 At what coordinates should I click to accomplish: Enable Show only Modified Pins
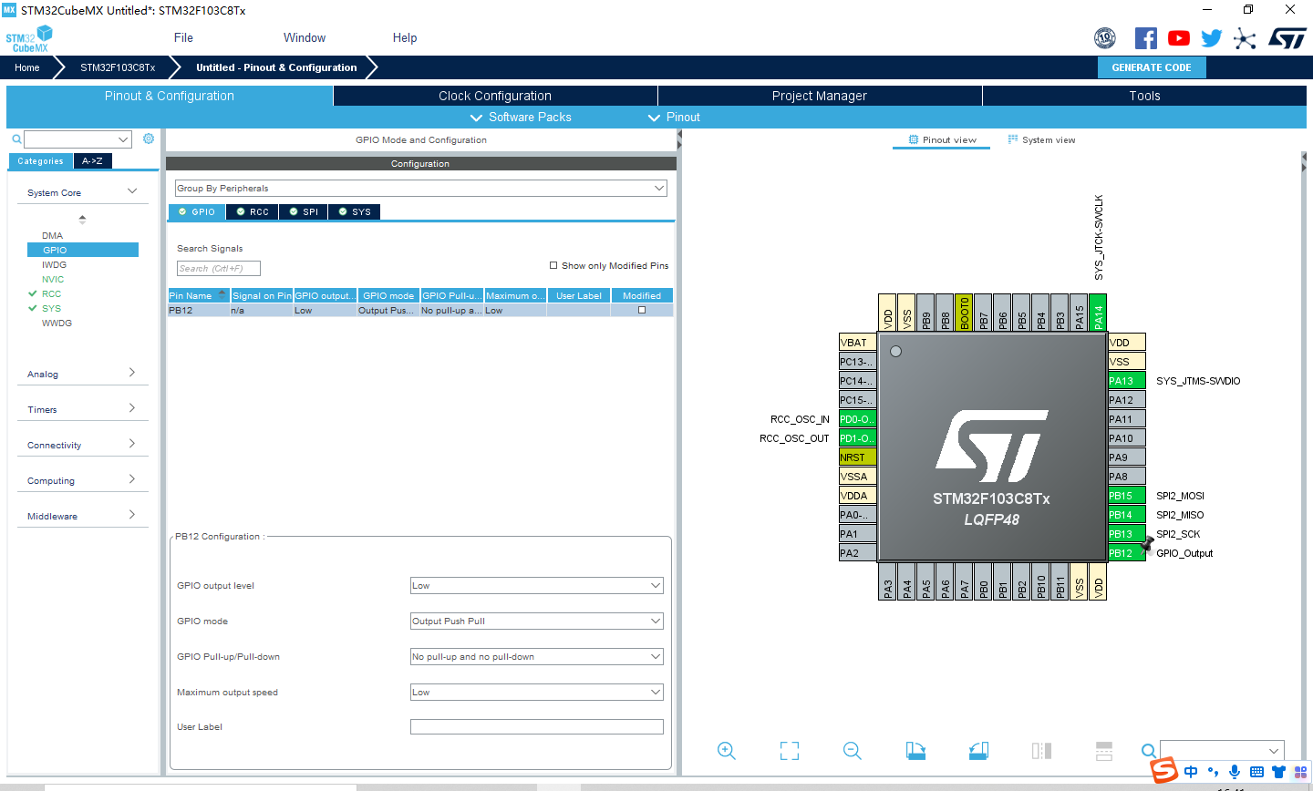[554, 265]
